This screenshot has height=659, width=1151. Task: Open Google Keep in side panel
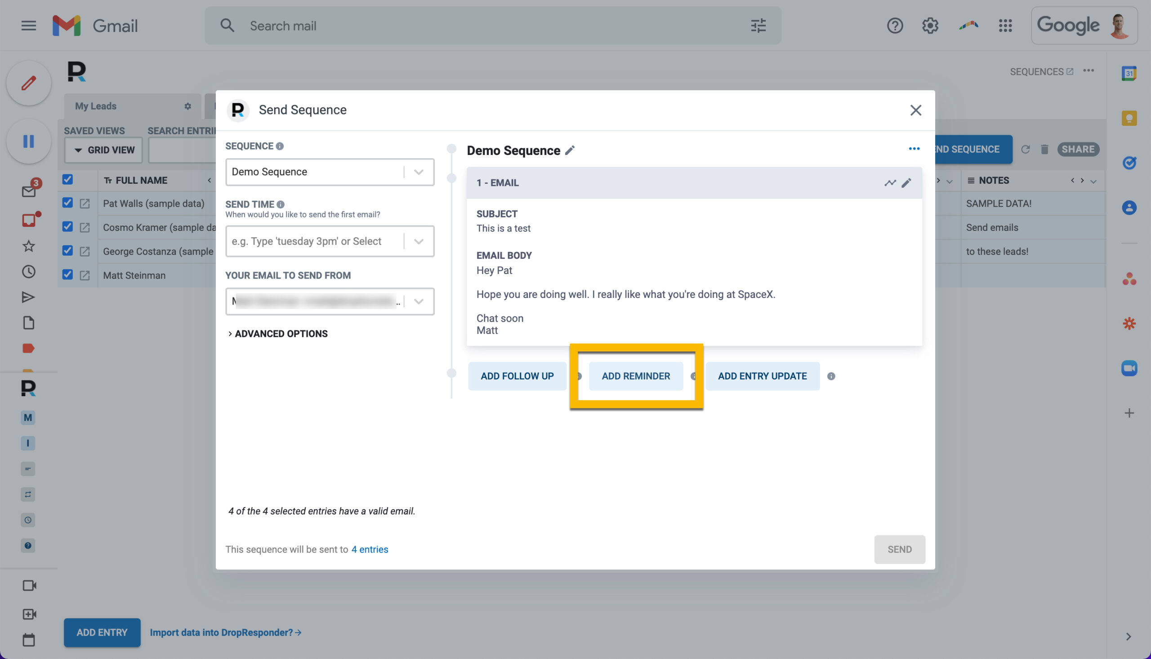click(1129, 118)
